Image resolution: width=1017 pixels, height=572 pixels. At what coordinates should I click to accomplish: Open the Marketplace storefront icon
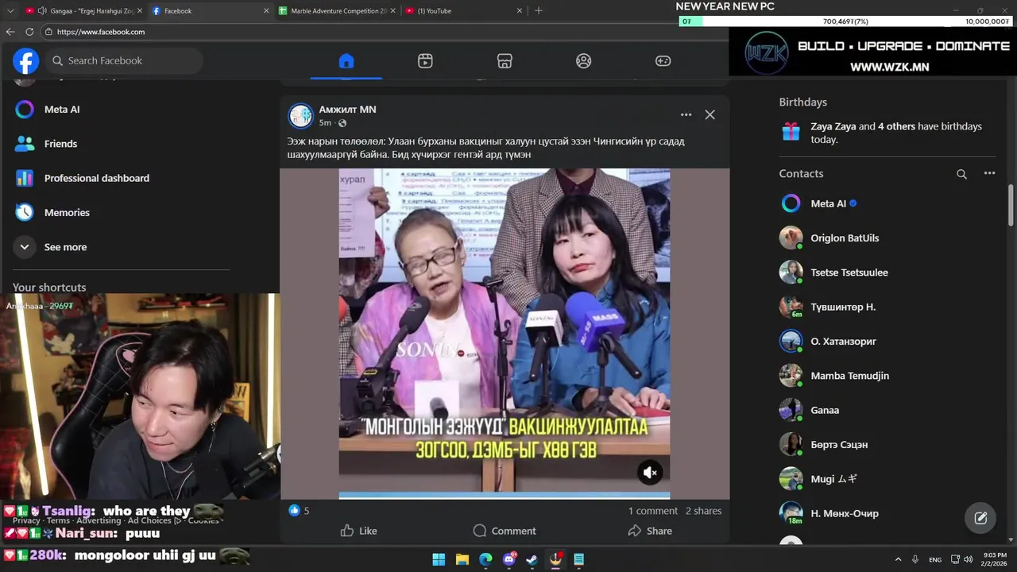505,61
